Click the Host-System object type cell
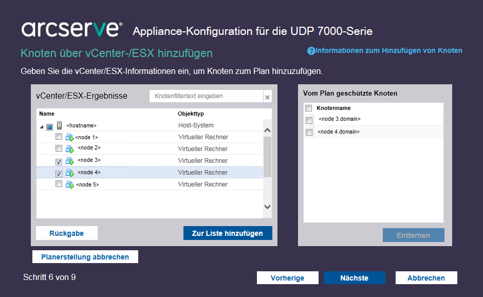 [196, 125]
